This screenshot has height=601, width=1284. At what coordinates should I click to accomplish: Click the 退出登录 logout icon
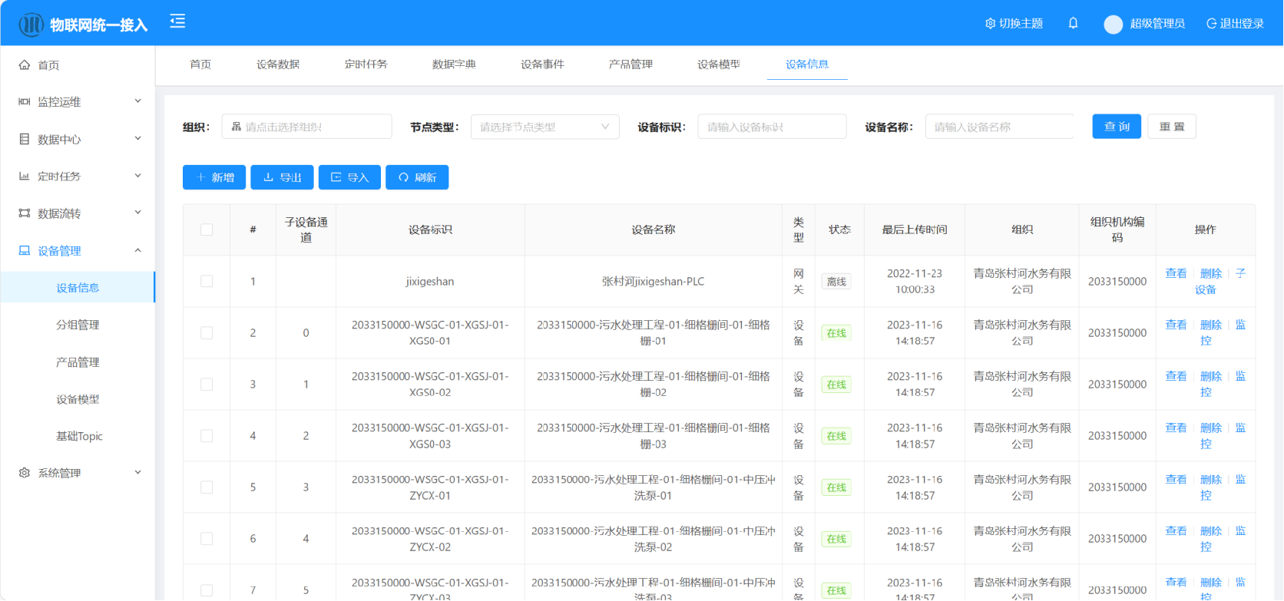point(1211,24)
